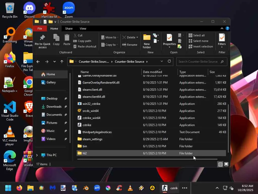Open Downloads in quick access
258x194 pixels.
coord(54,107)
